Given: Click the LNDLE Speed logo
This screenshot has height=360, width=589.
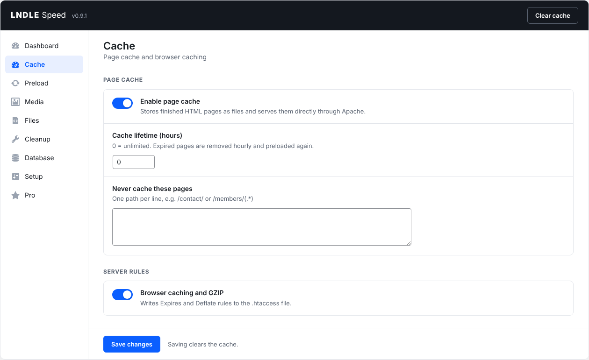Looking at the screenshot, I should click(38, 15).
